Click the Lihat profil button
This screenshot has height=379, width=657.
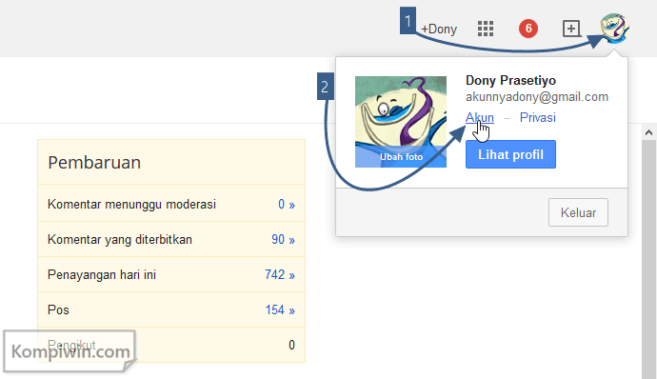[510, 154]
